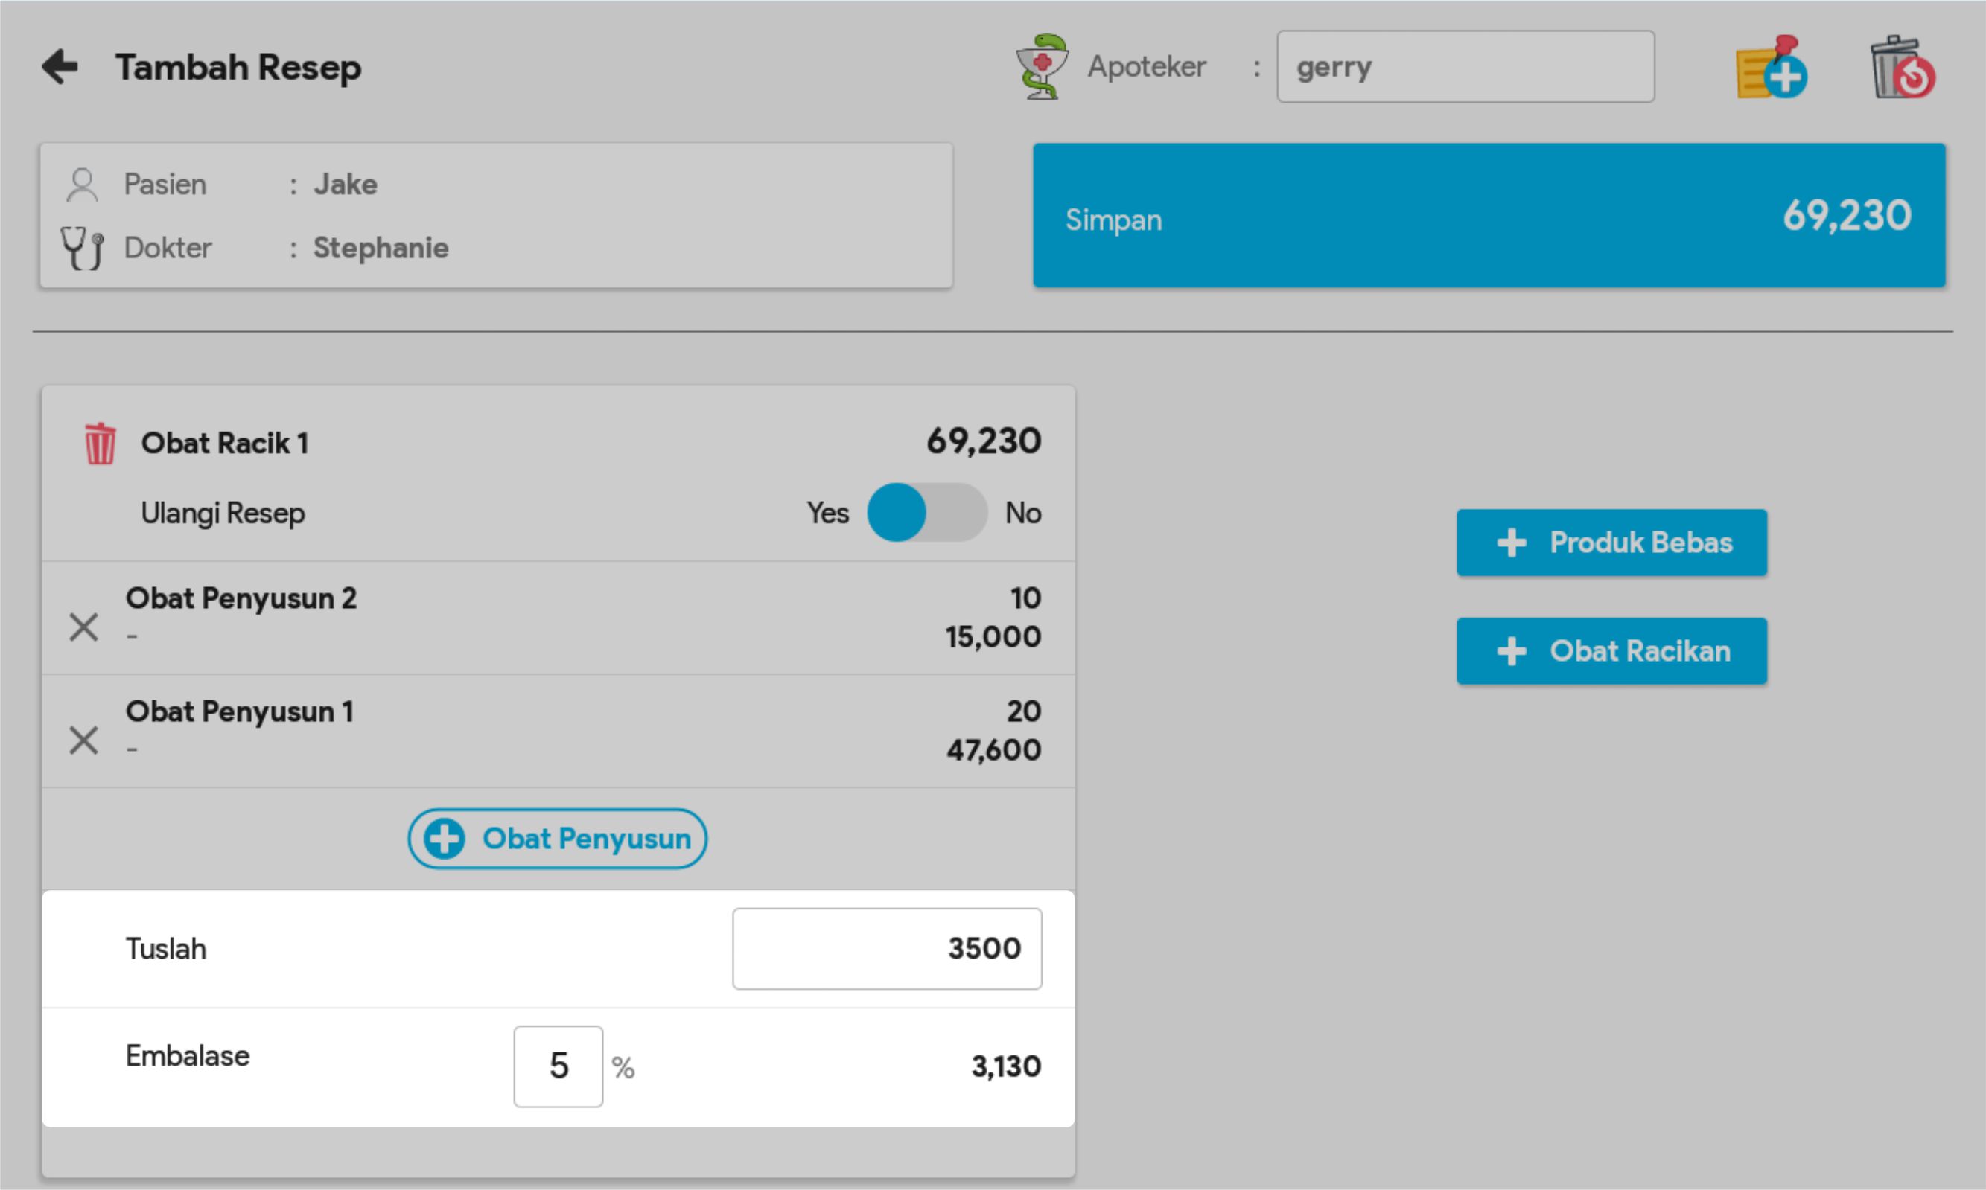Click the doctor stethoscope icon

82,248
